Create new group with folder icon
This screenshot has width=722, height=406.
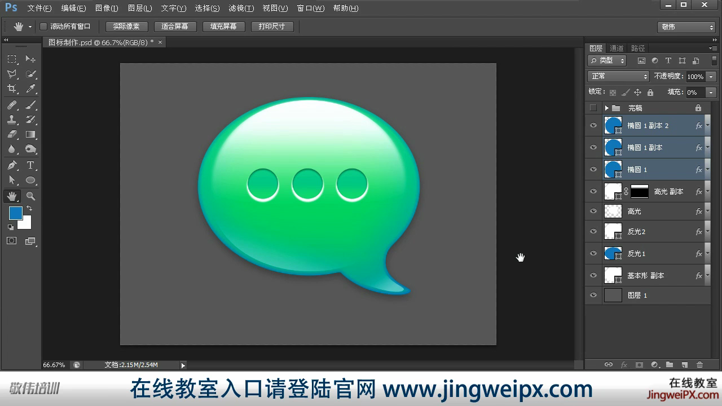click(670, 365)
